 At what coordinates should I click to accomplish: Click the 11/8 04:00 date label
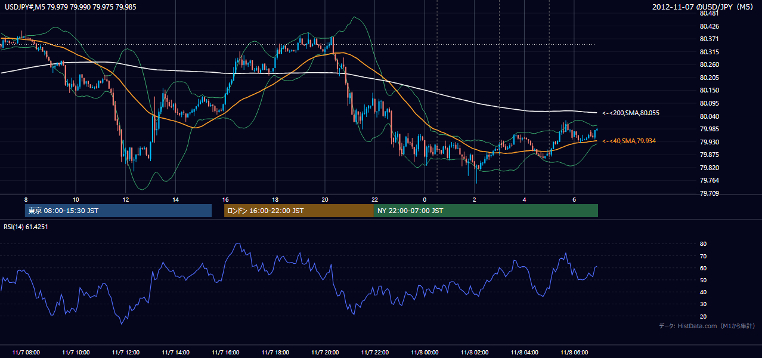524,353
